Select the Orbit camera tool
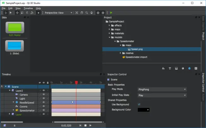This screenshot has width=206, height=128. (x=91, y=13)
